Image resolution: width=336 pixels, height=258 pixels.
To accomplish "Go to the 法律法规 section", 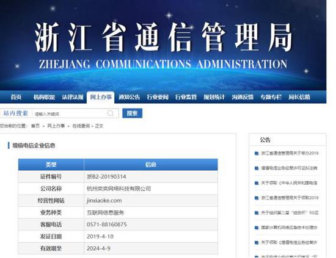I will point(73,97).
